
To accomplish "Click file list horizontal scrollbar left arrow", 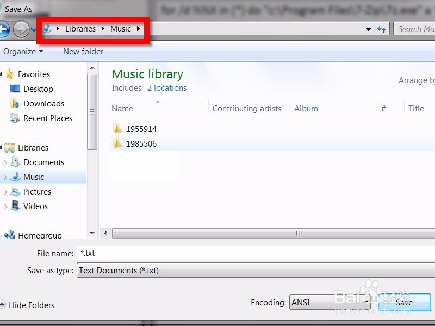I will coord(105,234).
